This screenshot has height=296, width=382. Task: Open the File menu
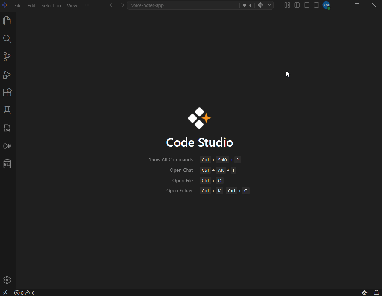click(x=18, y=5)
